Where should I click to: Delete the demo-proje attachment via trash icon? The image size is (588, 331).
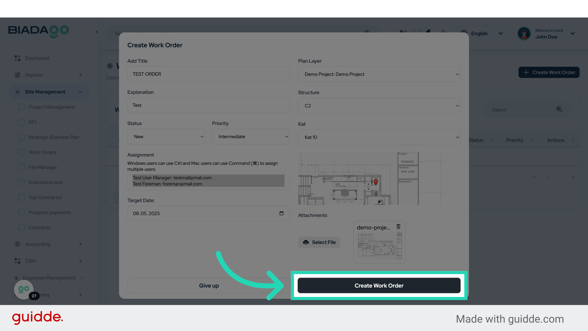click(398, 227)
